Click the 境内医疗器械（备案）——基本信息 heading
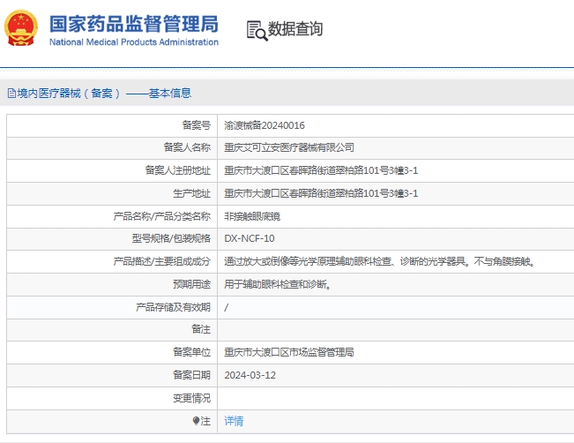The height and width of the screenshot is (443, 574). tap(104, 94)
